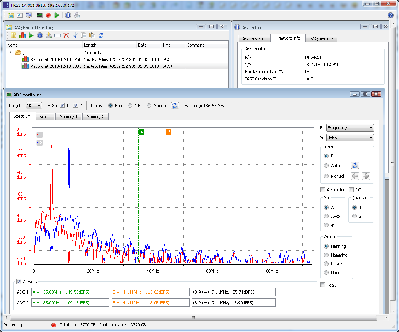Toggle the Peak checkbox
The height and width of the screenshot is (332, 399).
pos(323,285)
